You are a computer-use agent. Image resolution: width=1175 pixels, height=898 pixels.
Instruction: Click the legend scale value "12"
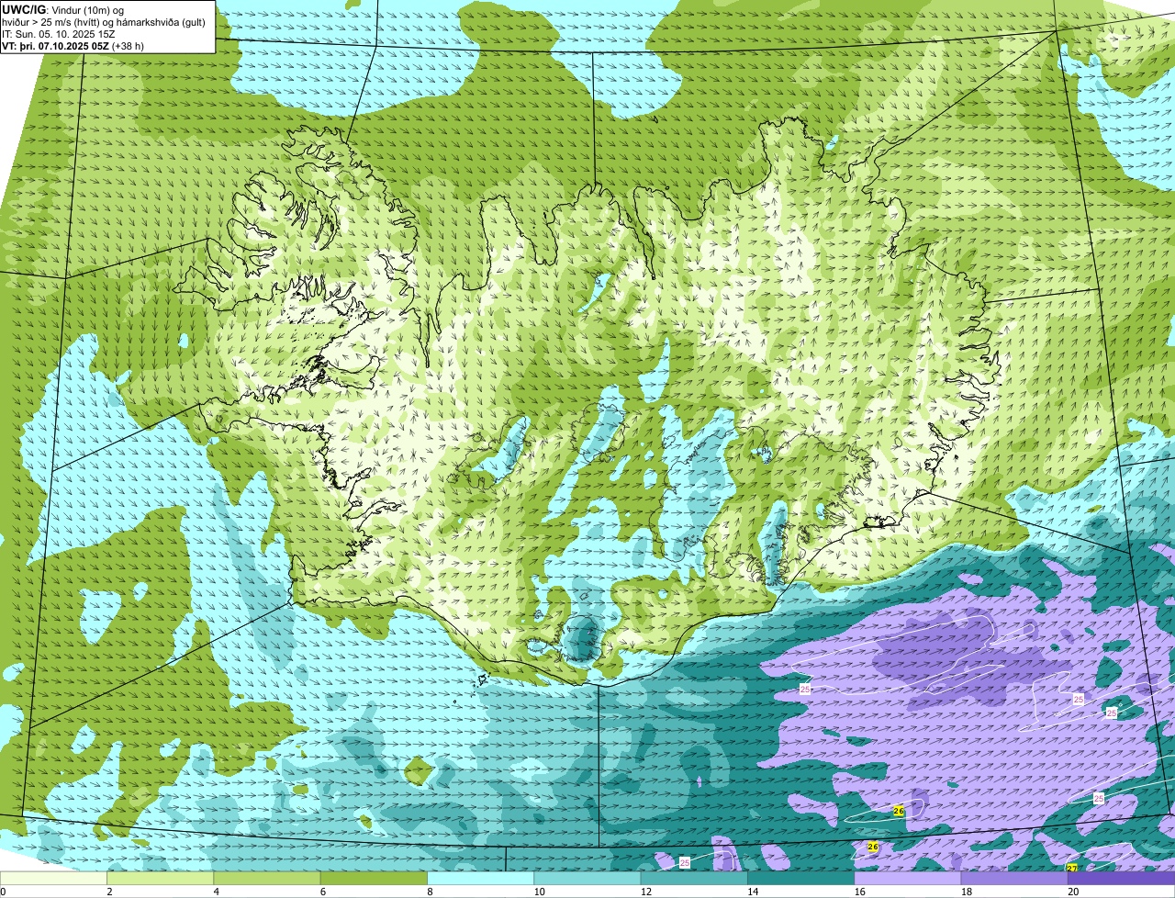645,892
